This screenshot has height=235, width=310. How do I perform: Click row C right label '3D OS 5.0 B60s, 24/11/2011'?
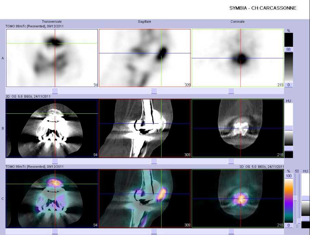coord(261,167)
